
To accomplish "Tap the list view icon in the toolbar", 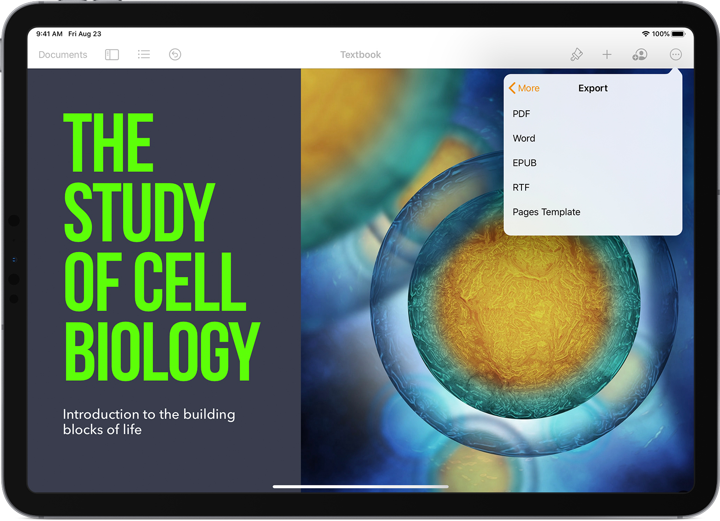I will click(144, 54).
